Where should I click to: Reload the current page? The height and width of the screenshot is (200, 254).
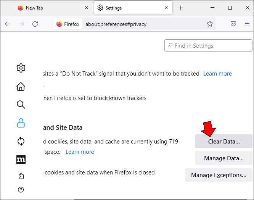(x=35, y=24)
